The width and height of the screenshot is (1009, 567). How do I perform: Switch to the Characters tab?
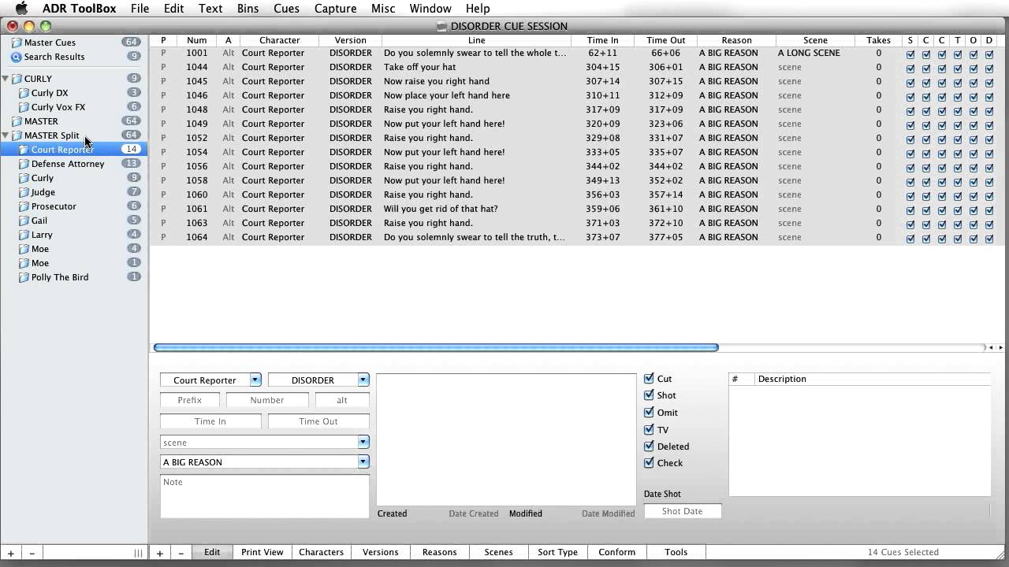[x=321, y=553]
